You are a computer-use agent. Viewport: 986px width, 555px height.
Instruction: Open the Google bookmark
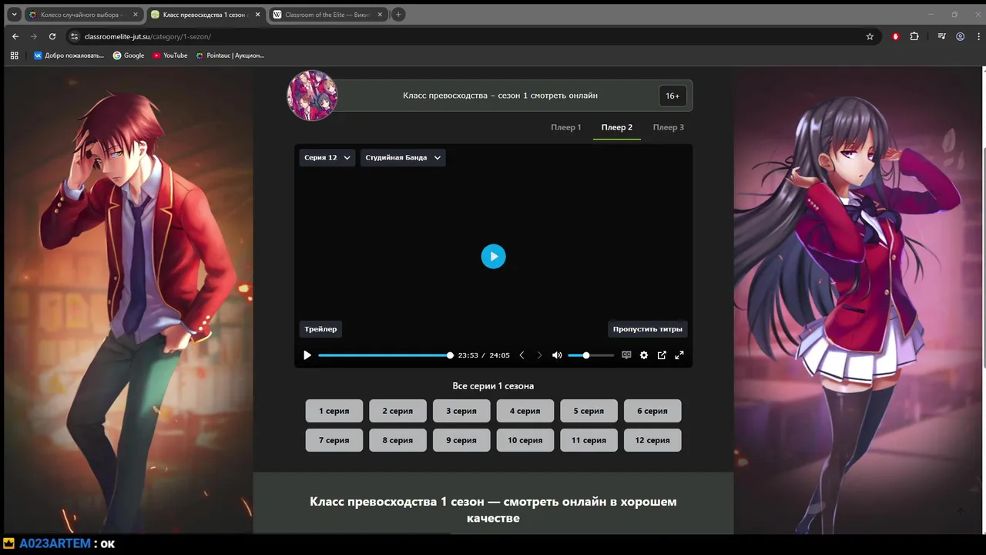(129, 55)
